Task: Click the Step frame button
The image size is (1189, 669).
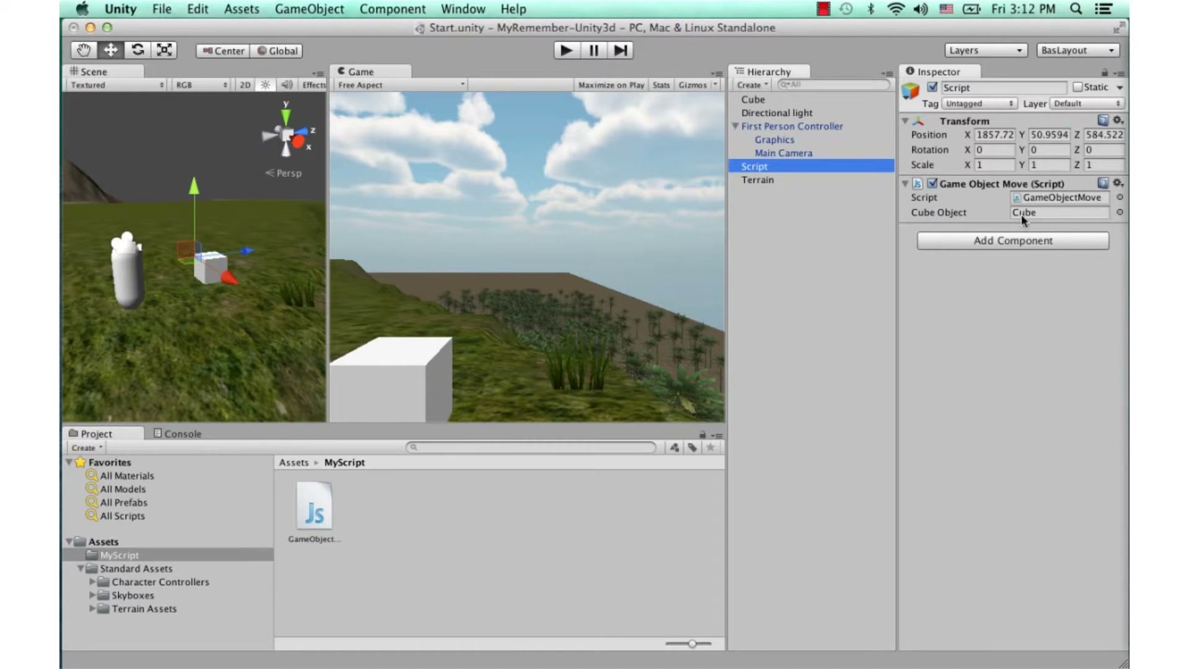Action: coord(620,50)
